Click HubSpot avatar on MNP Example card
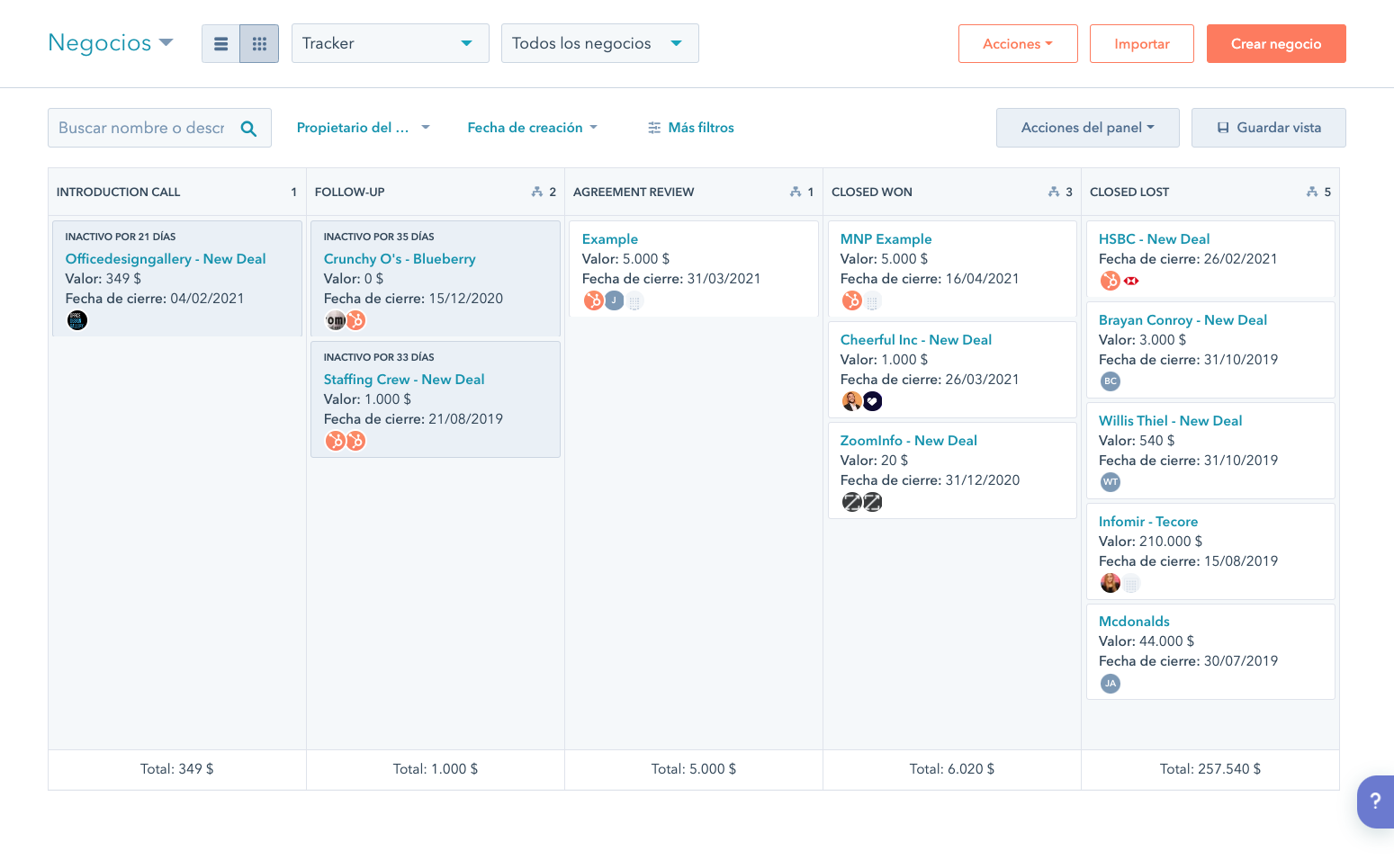 click(851, 300)
